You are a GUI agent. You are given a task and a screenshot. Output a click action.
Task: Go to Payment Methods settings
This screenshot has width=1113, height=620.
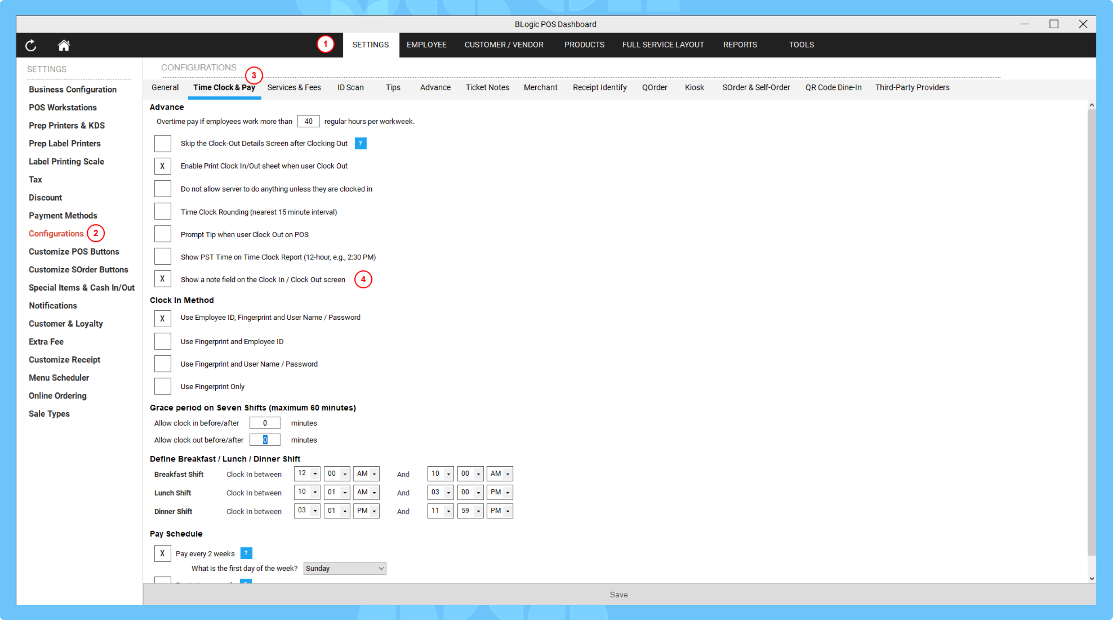point(63,216)
